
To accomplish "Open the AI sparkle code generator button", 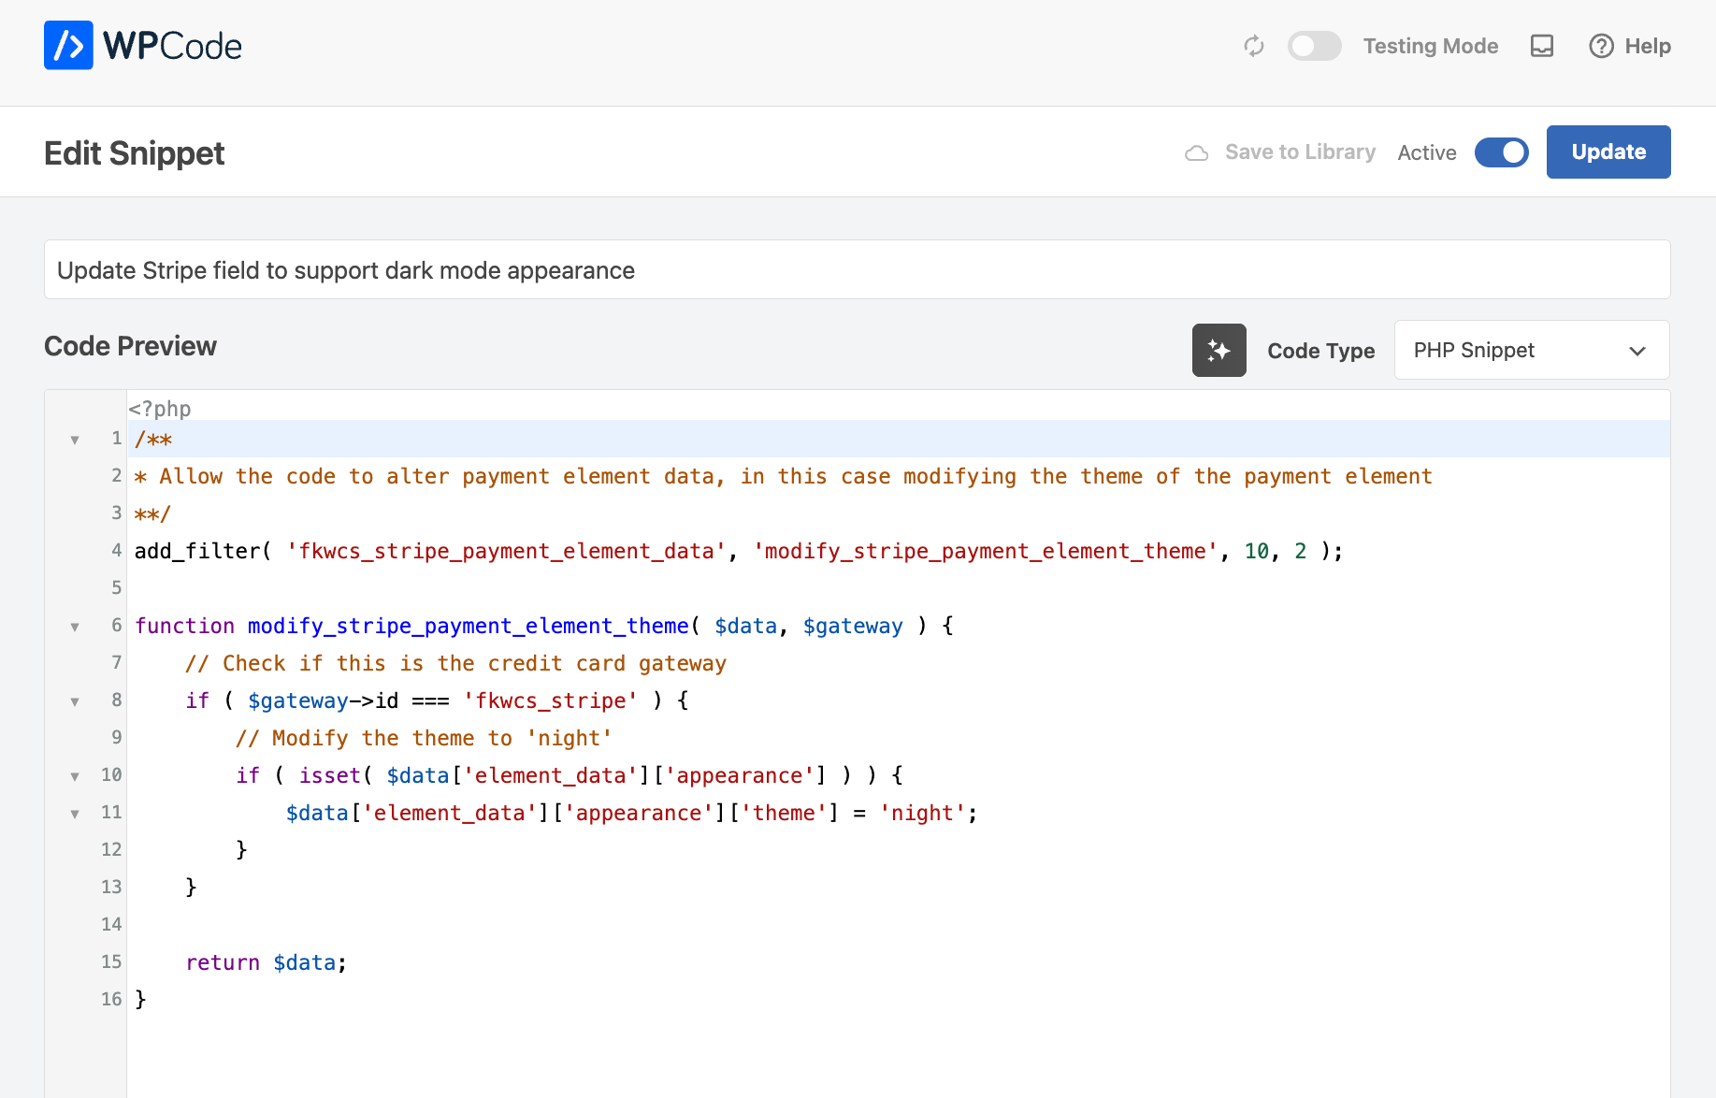I will click(x=1219, y=351).
